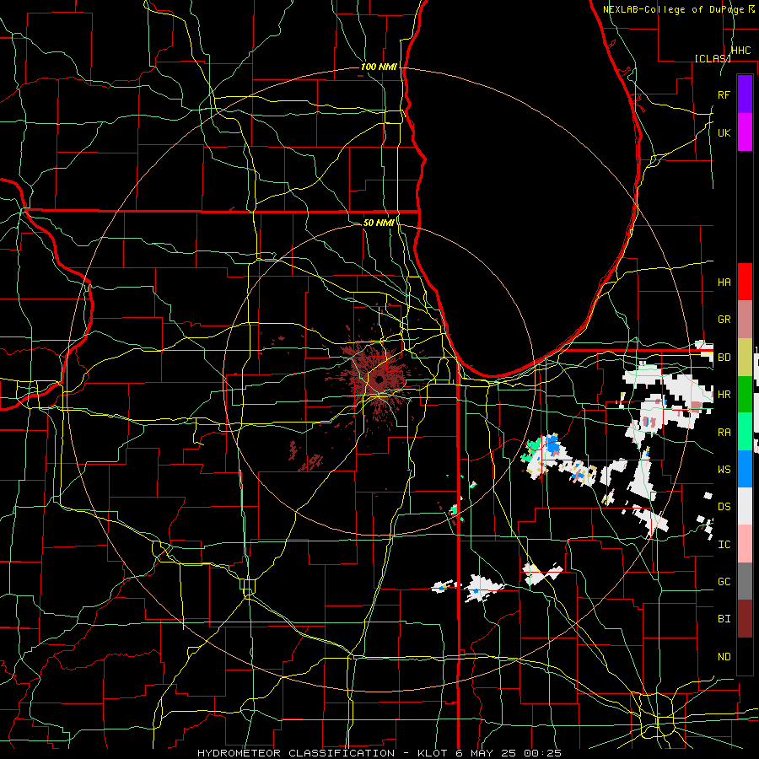The image size is (759, 759).
Task: Click the BD legend label
Action: (x=724, y=358)
